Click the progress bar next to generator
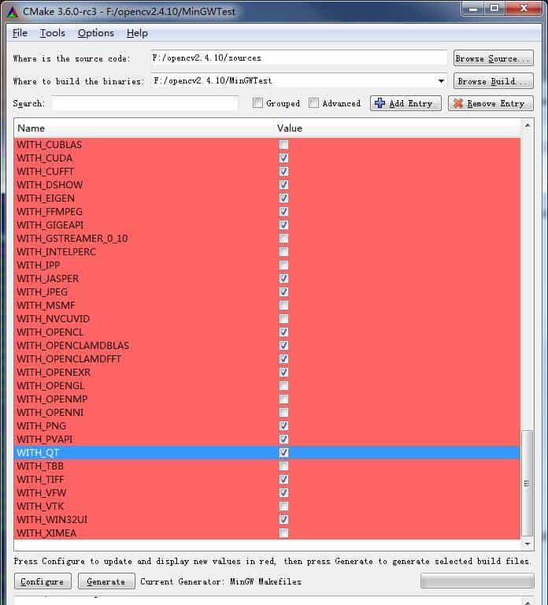Image resolution: width=548 pixels, height=605 pixels. coord(477,581)
